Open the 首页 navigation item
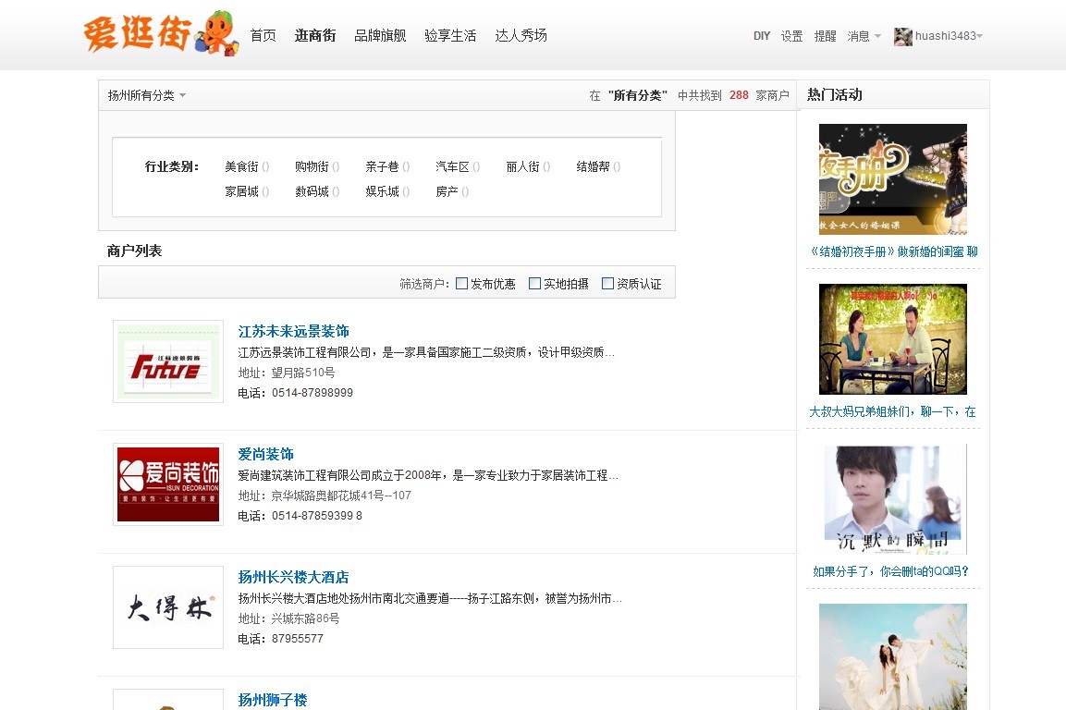 (x=263, y=35)
